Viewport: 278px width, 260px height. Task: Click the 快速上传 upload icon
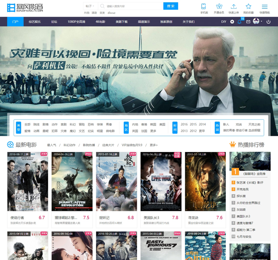point(234,6)
